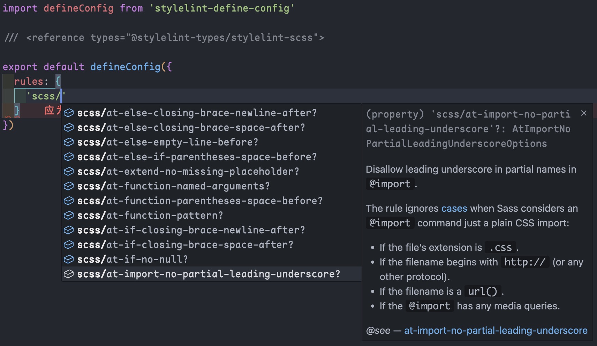Click property icon beside scss/at-function-named-arguments
The height and width of the screenshot is (346, 597).
point(69,186)
